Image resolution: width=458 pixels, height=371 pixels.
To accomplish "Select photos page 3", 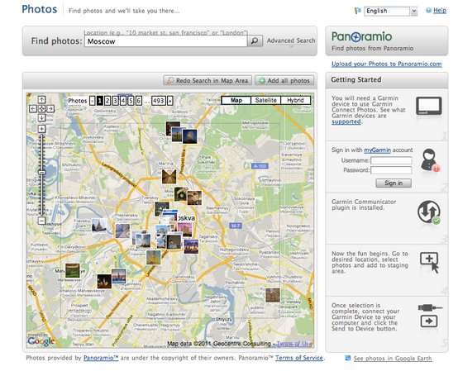I will (x=116, y=101).
